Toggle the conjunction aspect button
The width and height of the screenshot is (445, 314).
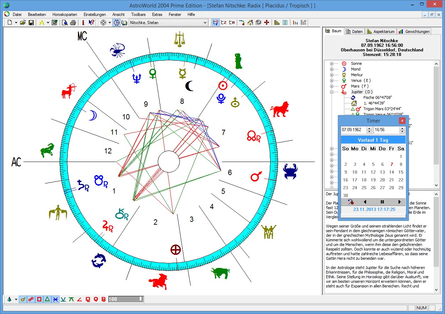23,299
